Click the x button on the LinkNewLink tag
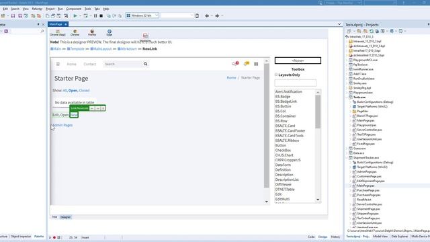430x242 pixels. point(103,108)
